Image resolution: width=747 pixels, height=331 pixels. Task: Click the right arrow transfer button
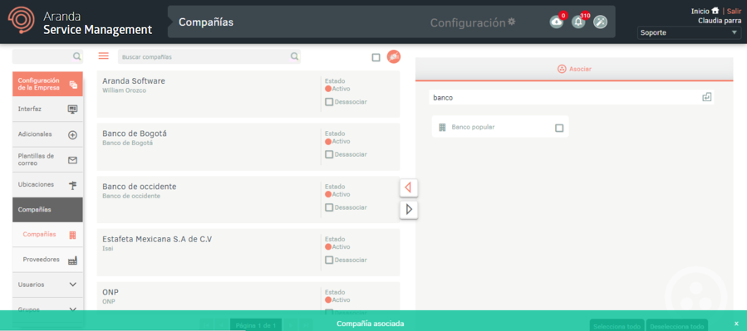click(409, 209)
